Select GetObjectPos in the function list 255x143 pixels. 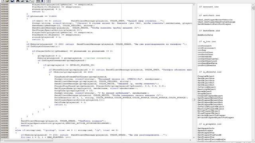coord(206,81)
